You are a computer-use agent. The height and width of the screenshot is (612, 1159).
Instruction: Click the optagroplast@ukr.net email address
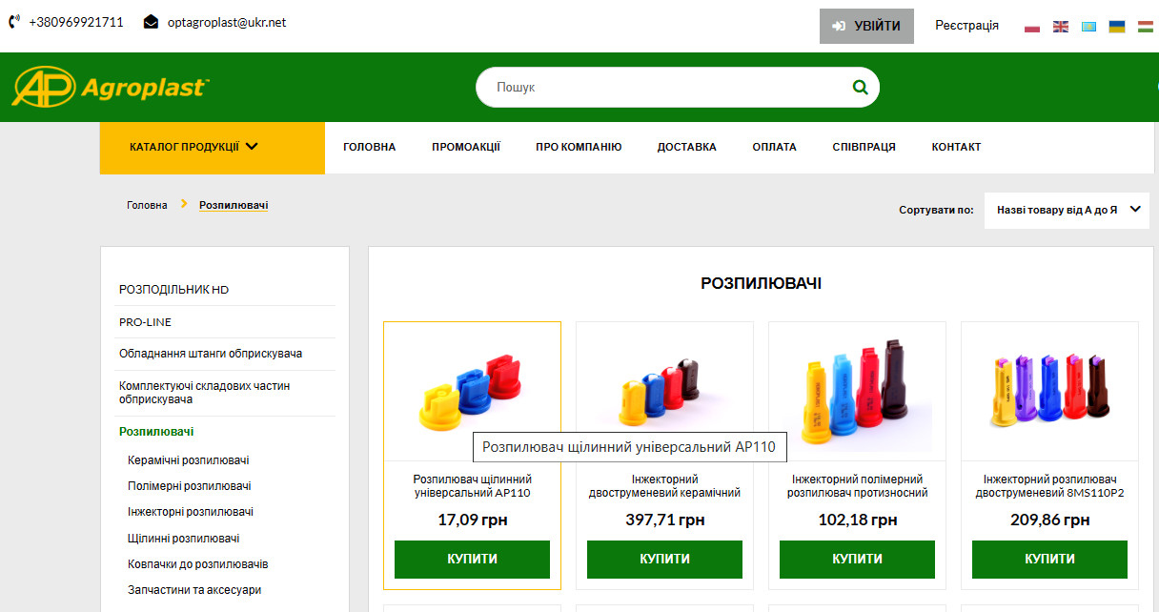tap(227, 22)
